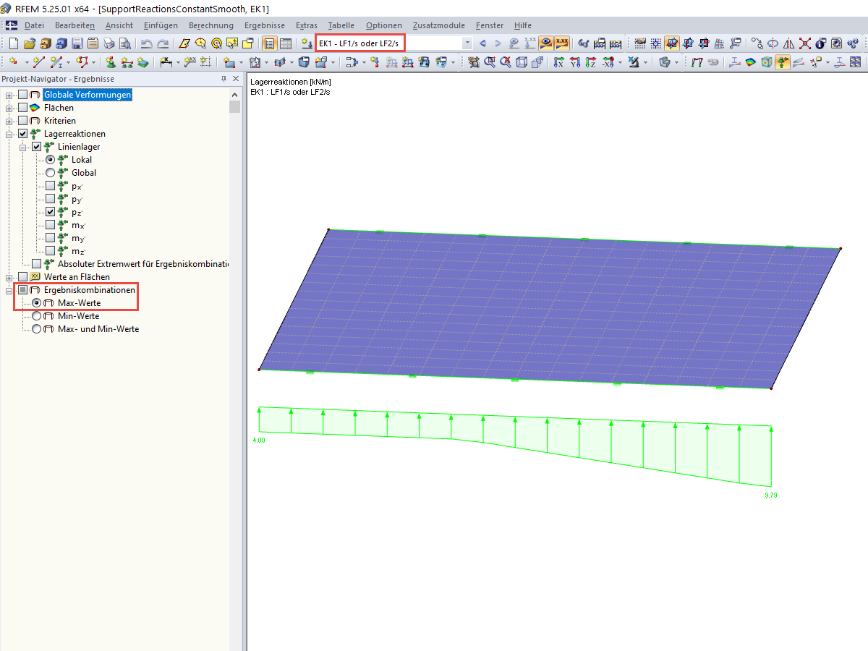Click the navigator scroll-up arrow
Screen dimensions: 868x651
coord(235,94)
